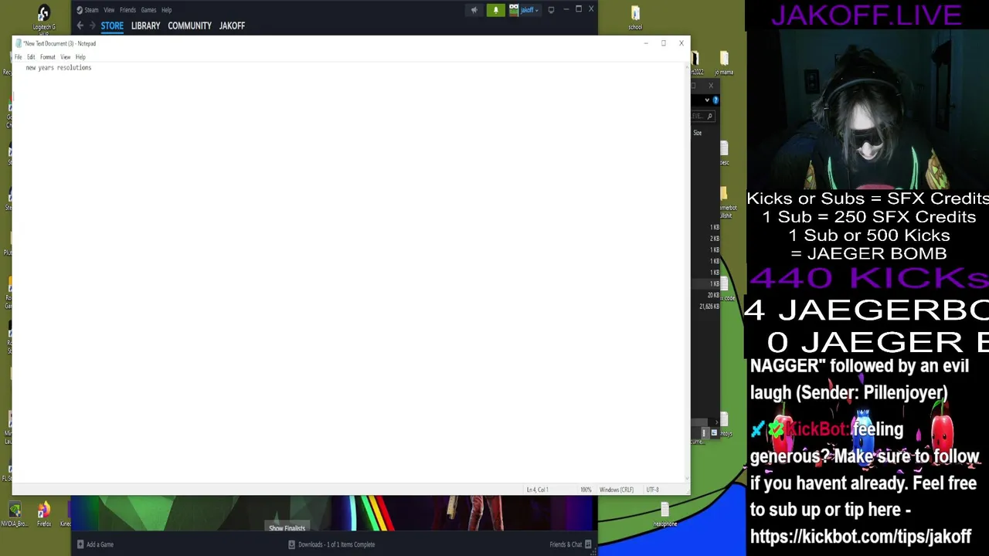The height and width of the screenshot is (556, 989).
Task: Close the Notepad window
Action: pos(681,43)
